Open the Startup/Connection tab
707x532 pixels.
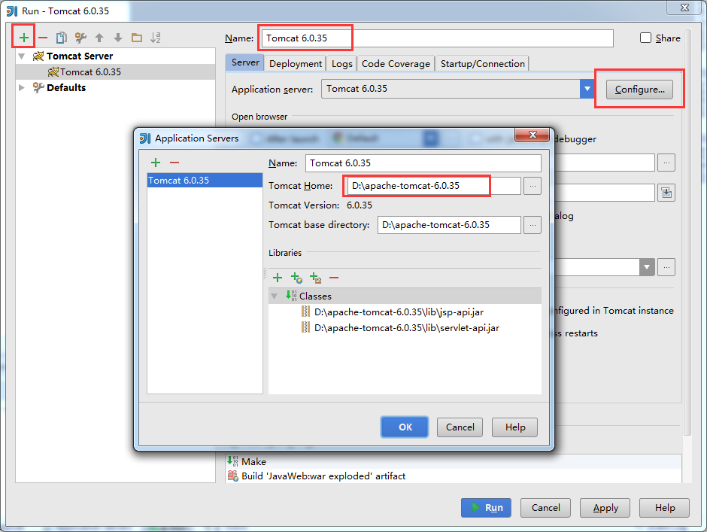[482, 64]
